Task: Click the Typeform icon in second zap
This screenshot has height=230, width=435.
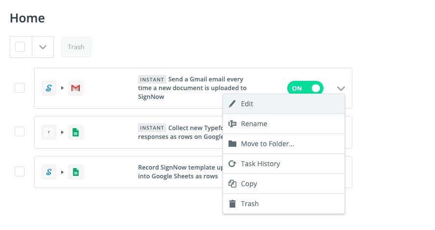Action: 49,132
